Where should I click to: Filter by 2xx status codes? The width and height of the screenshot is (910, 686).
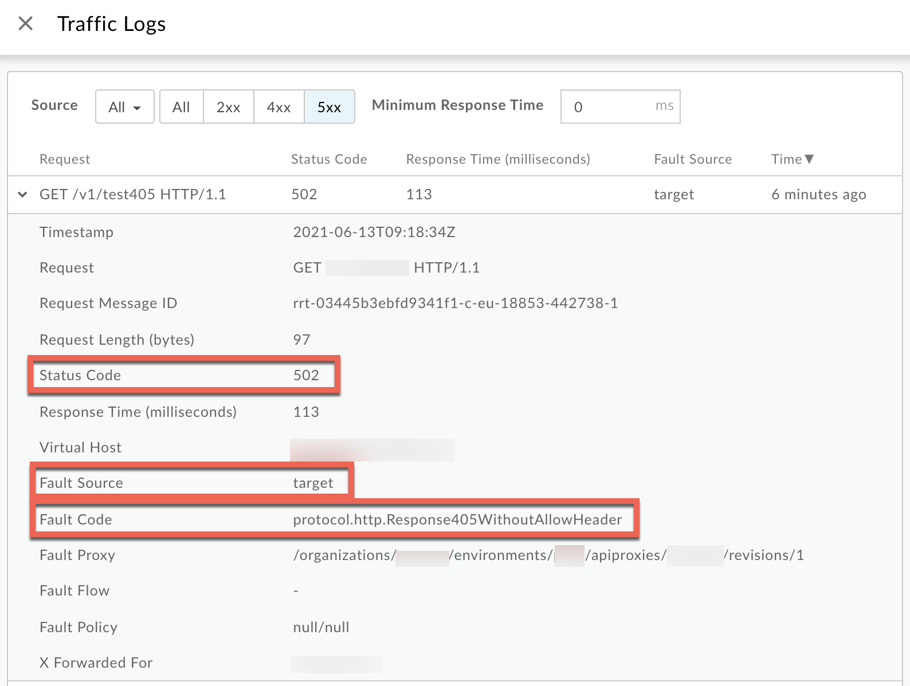pos(228,107)
